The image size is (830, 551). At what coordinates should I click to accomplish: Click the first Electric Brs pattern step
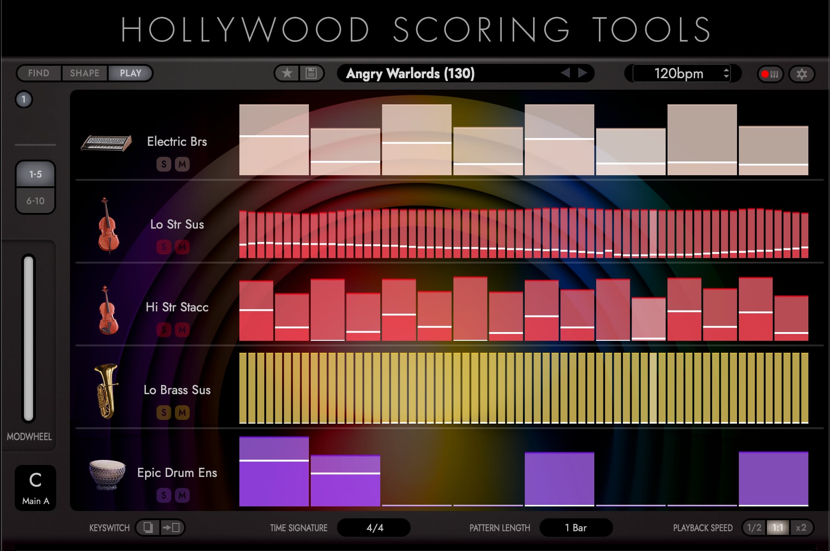point(274,140)
